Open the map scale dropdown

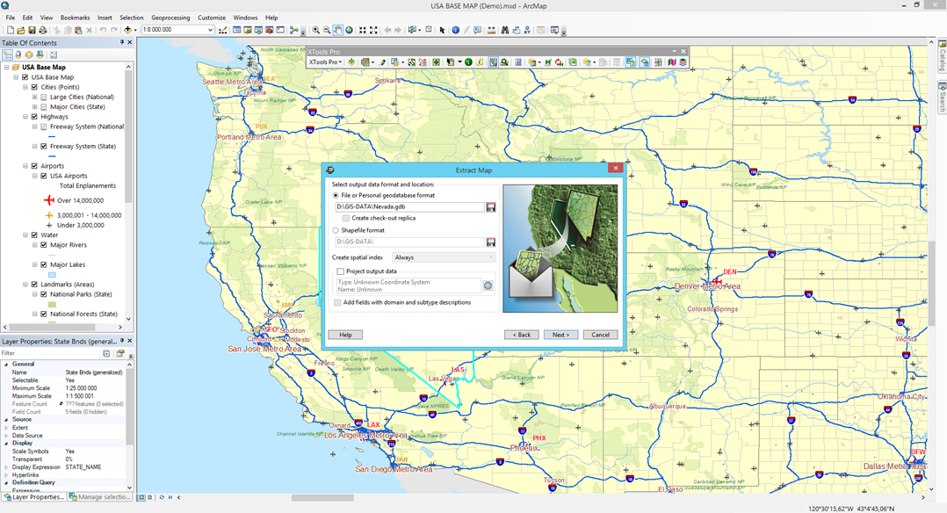pos(210,30)
